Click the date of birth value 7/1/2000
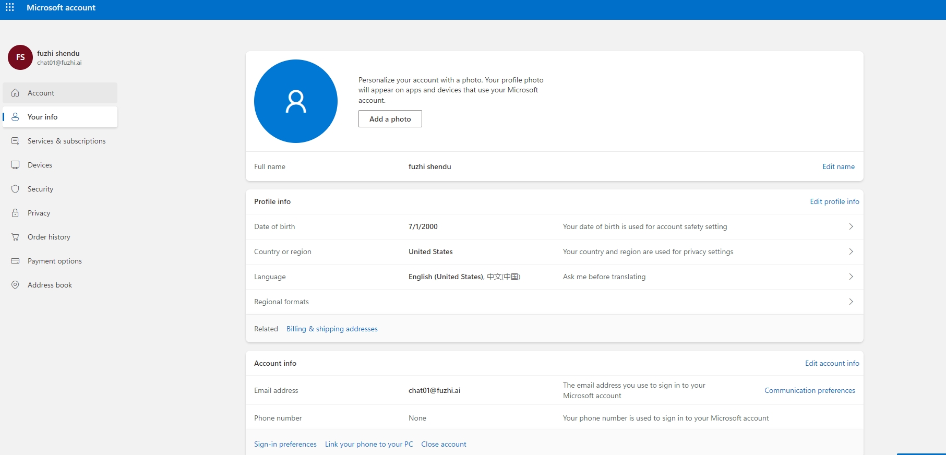The height and width of the screenshot is (455, 946). click(423, 226)
